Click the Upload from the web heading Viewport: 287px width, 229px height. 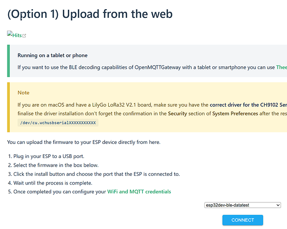pos(90,14)
